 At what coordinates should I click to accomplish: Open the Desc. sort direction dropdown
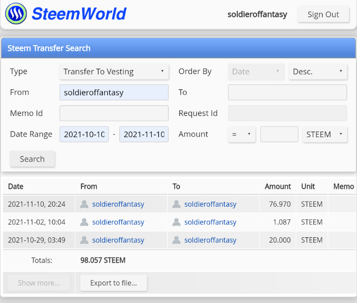(318, 71)
